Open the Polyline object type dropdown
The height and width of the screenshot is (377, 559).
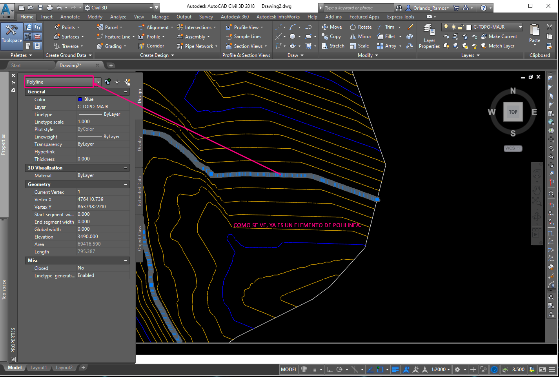coord(97,82)
